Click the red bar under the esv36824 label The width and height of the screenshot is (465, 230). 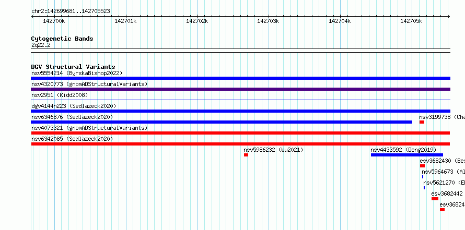pos(442,210)
